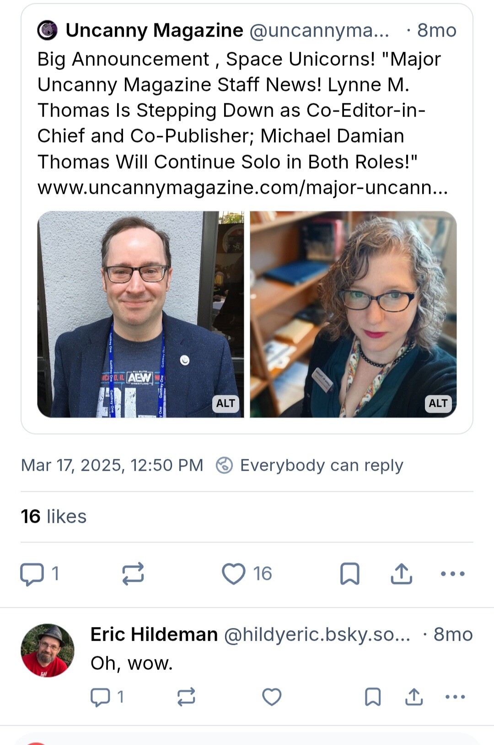Screen dimensions: 494x745
Task: Open more options on Eric Hildeman's reply
Action: click(x=455, y=697)
